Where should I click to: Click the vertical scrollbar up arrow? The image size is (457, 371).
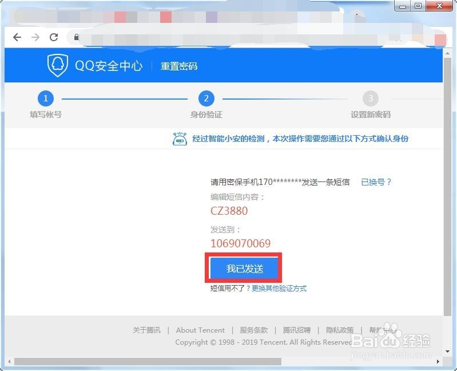(447, 53)
